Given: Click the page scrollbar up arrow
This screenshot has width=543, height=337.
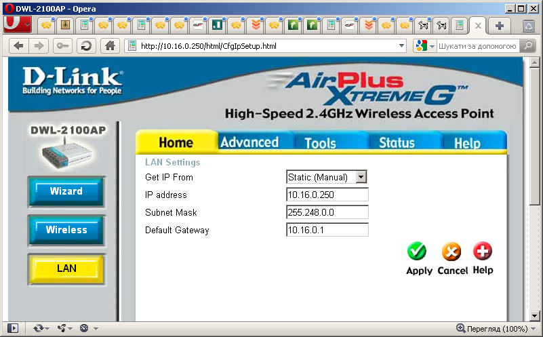Looking at the screenshot, I should (534, 62).
